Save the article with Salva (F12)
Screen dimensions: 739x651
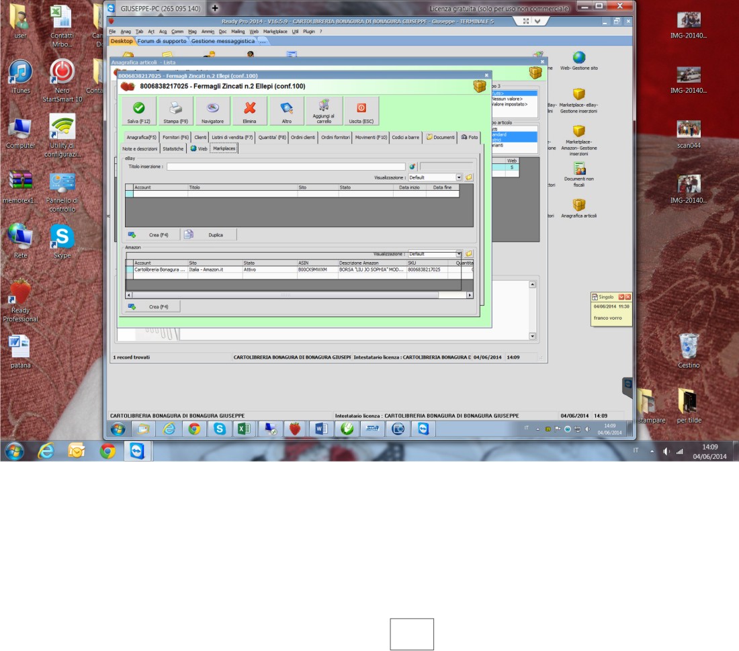(x=138, y=112)
